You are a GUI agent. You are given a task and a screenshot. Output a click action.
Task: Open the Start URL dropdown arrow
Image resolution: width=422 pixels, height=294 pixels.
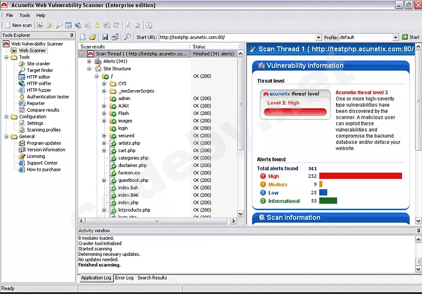[318, 38]
